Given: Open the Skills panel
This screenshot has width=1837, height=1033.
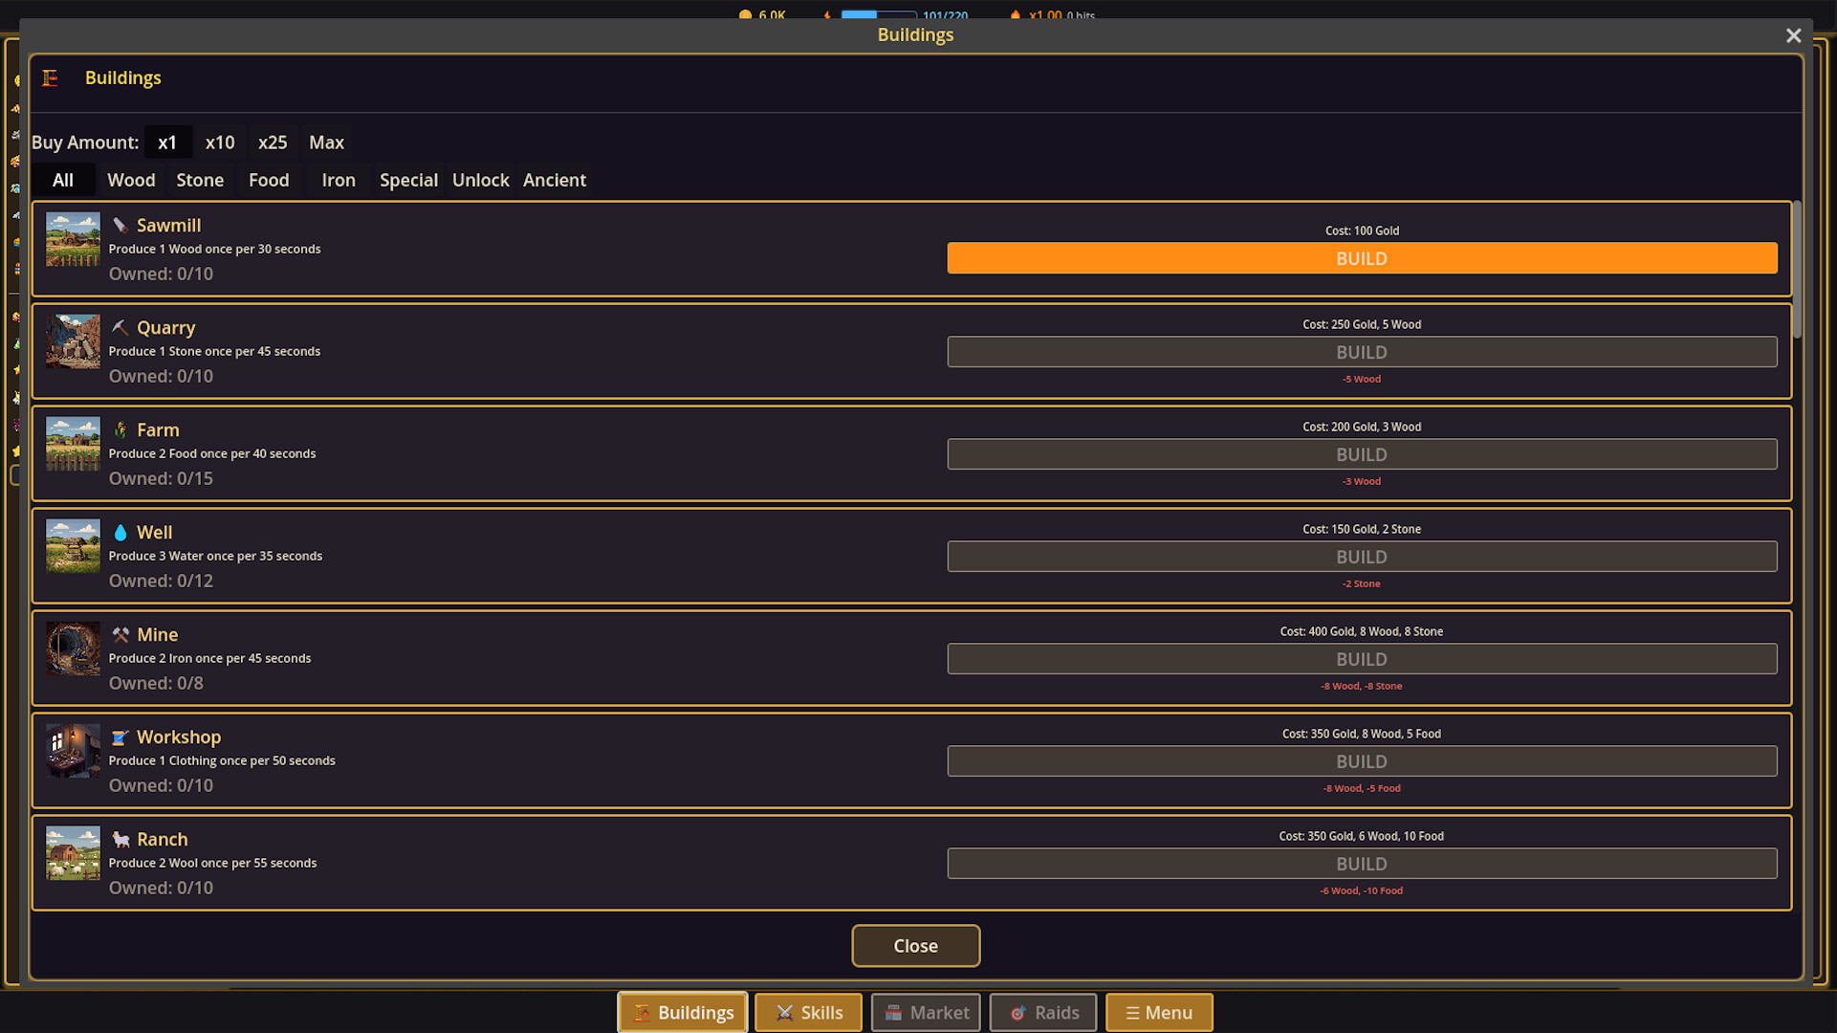Looking at the screenshot, I should coord(808,1012).
